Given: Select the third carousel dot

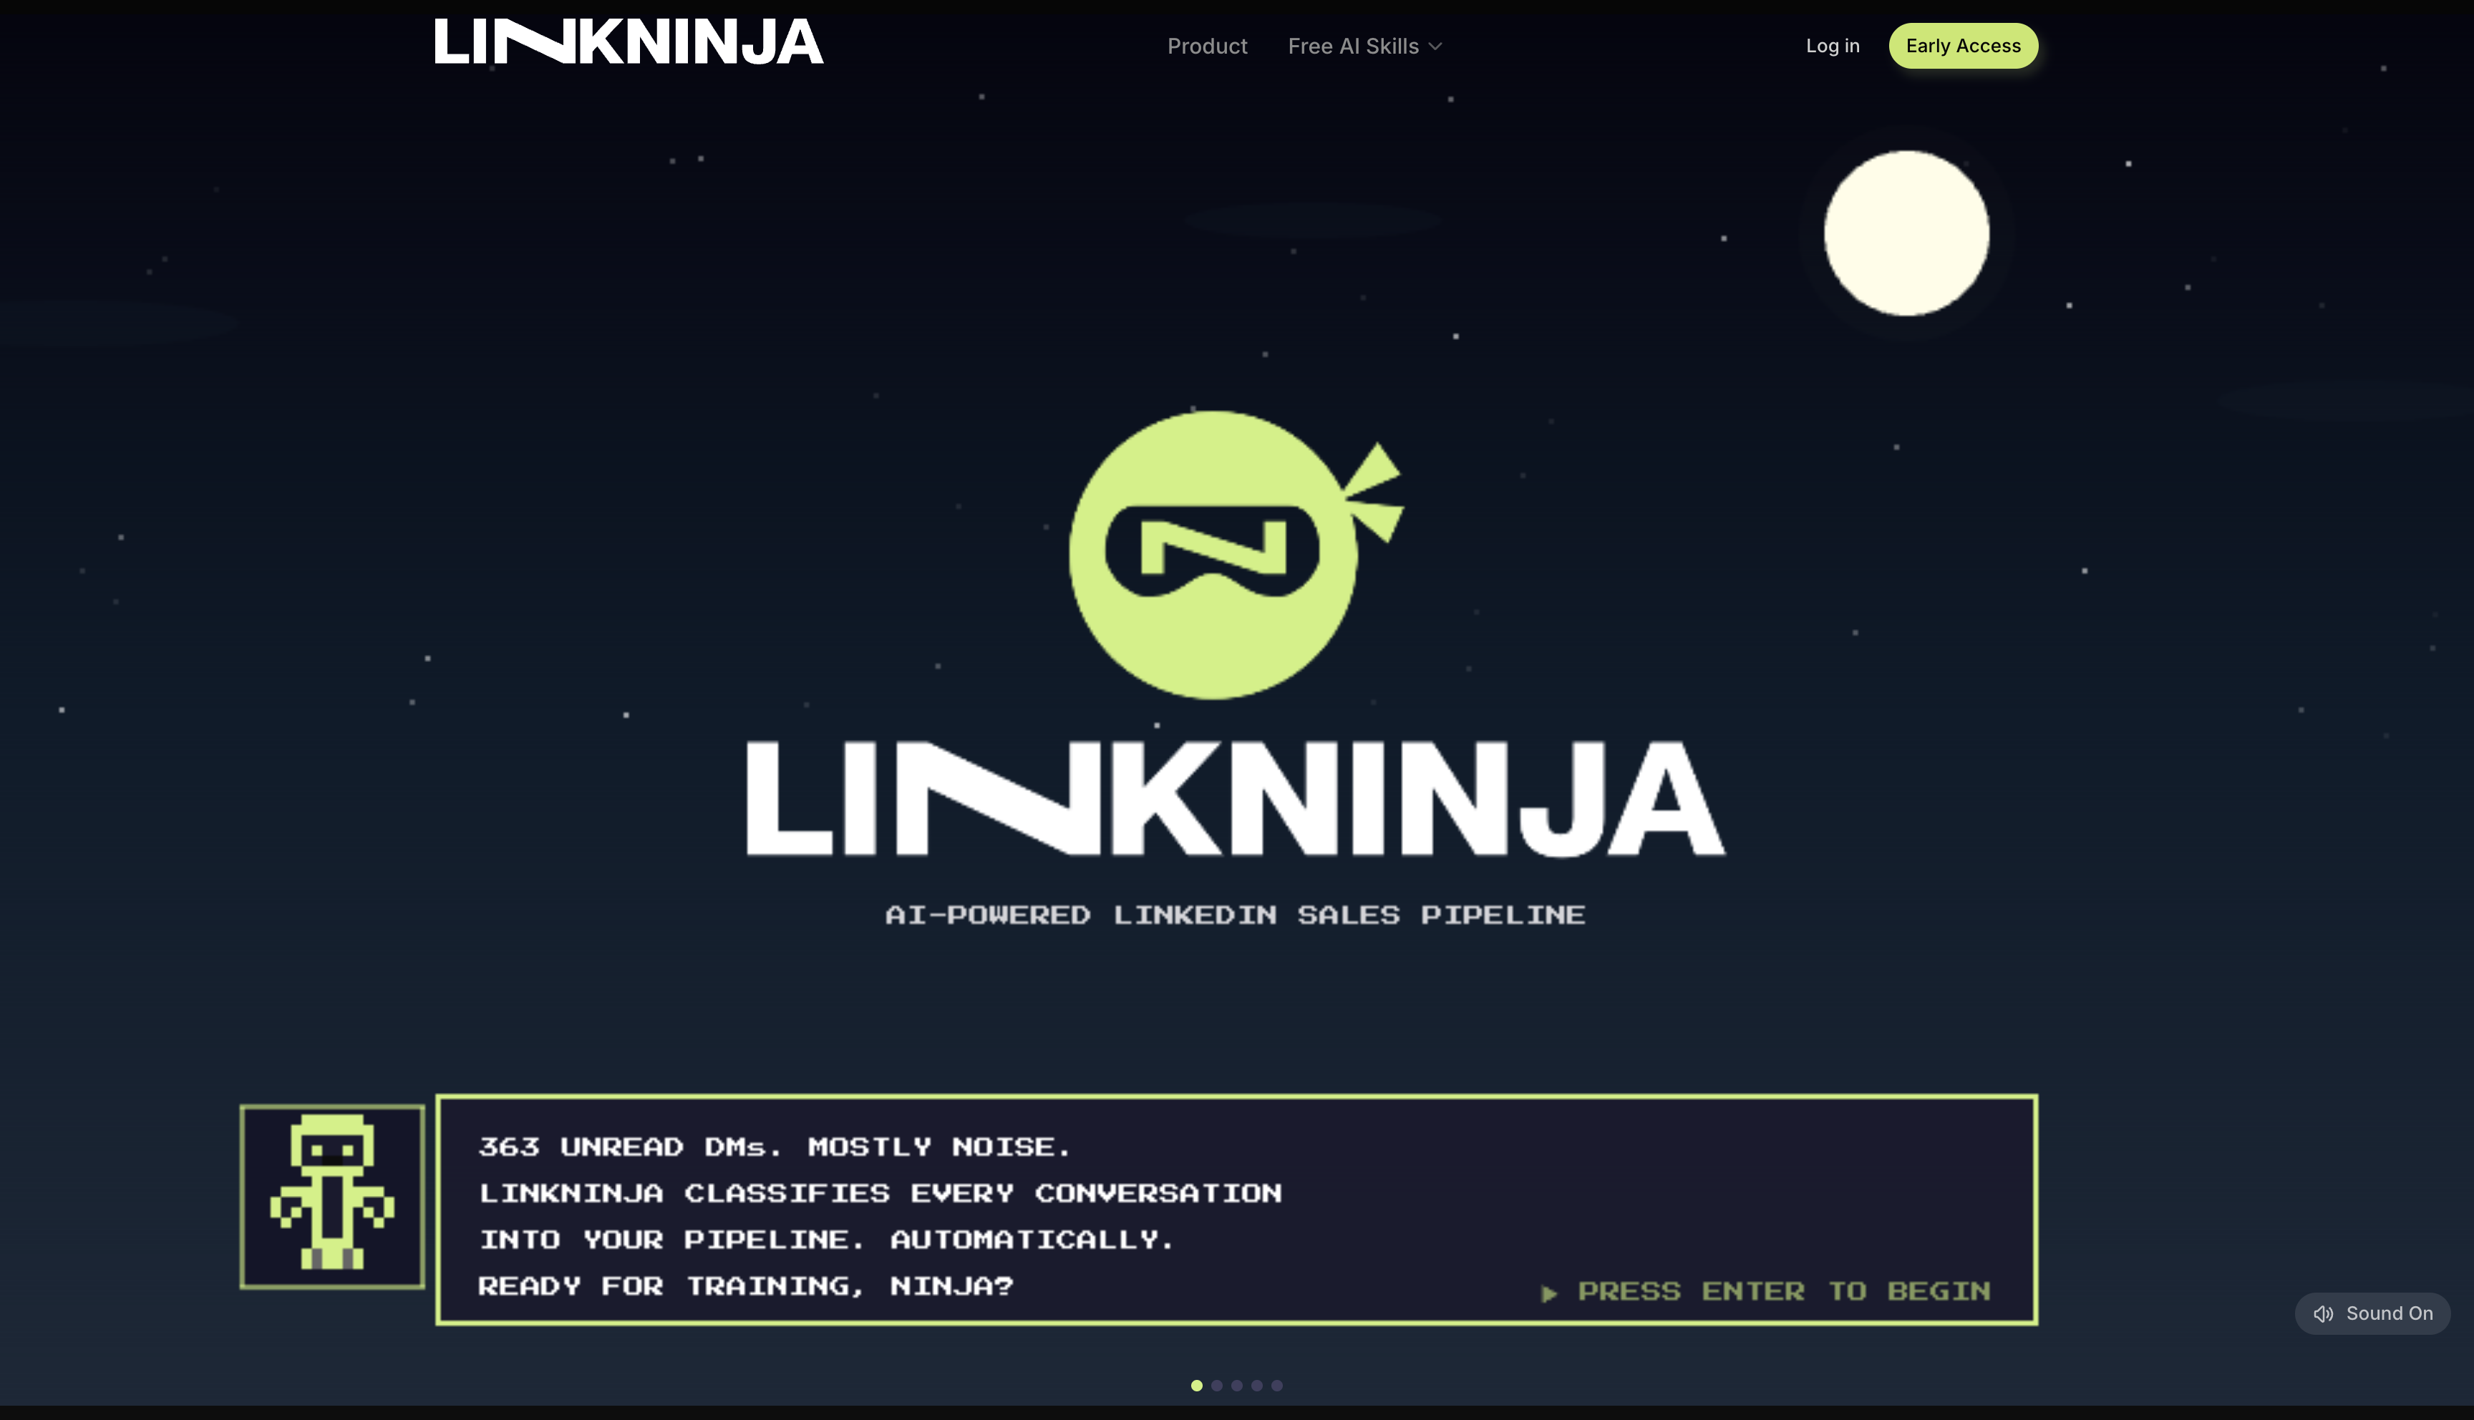Looking at the screenshot, I should point(1238,1385).
